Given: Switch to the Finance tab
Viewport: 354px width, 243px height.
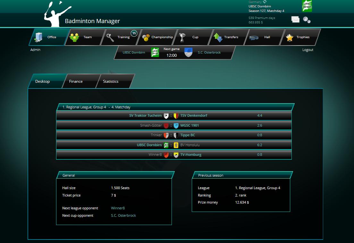Looking at the screenshot, I should pos(76,81).
